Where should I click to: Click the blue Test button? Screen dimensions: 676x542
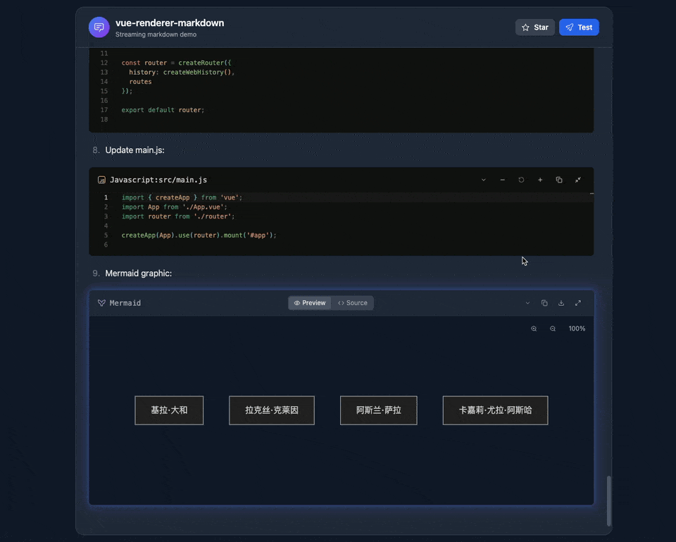tap(579, 27)
